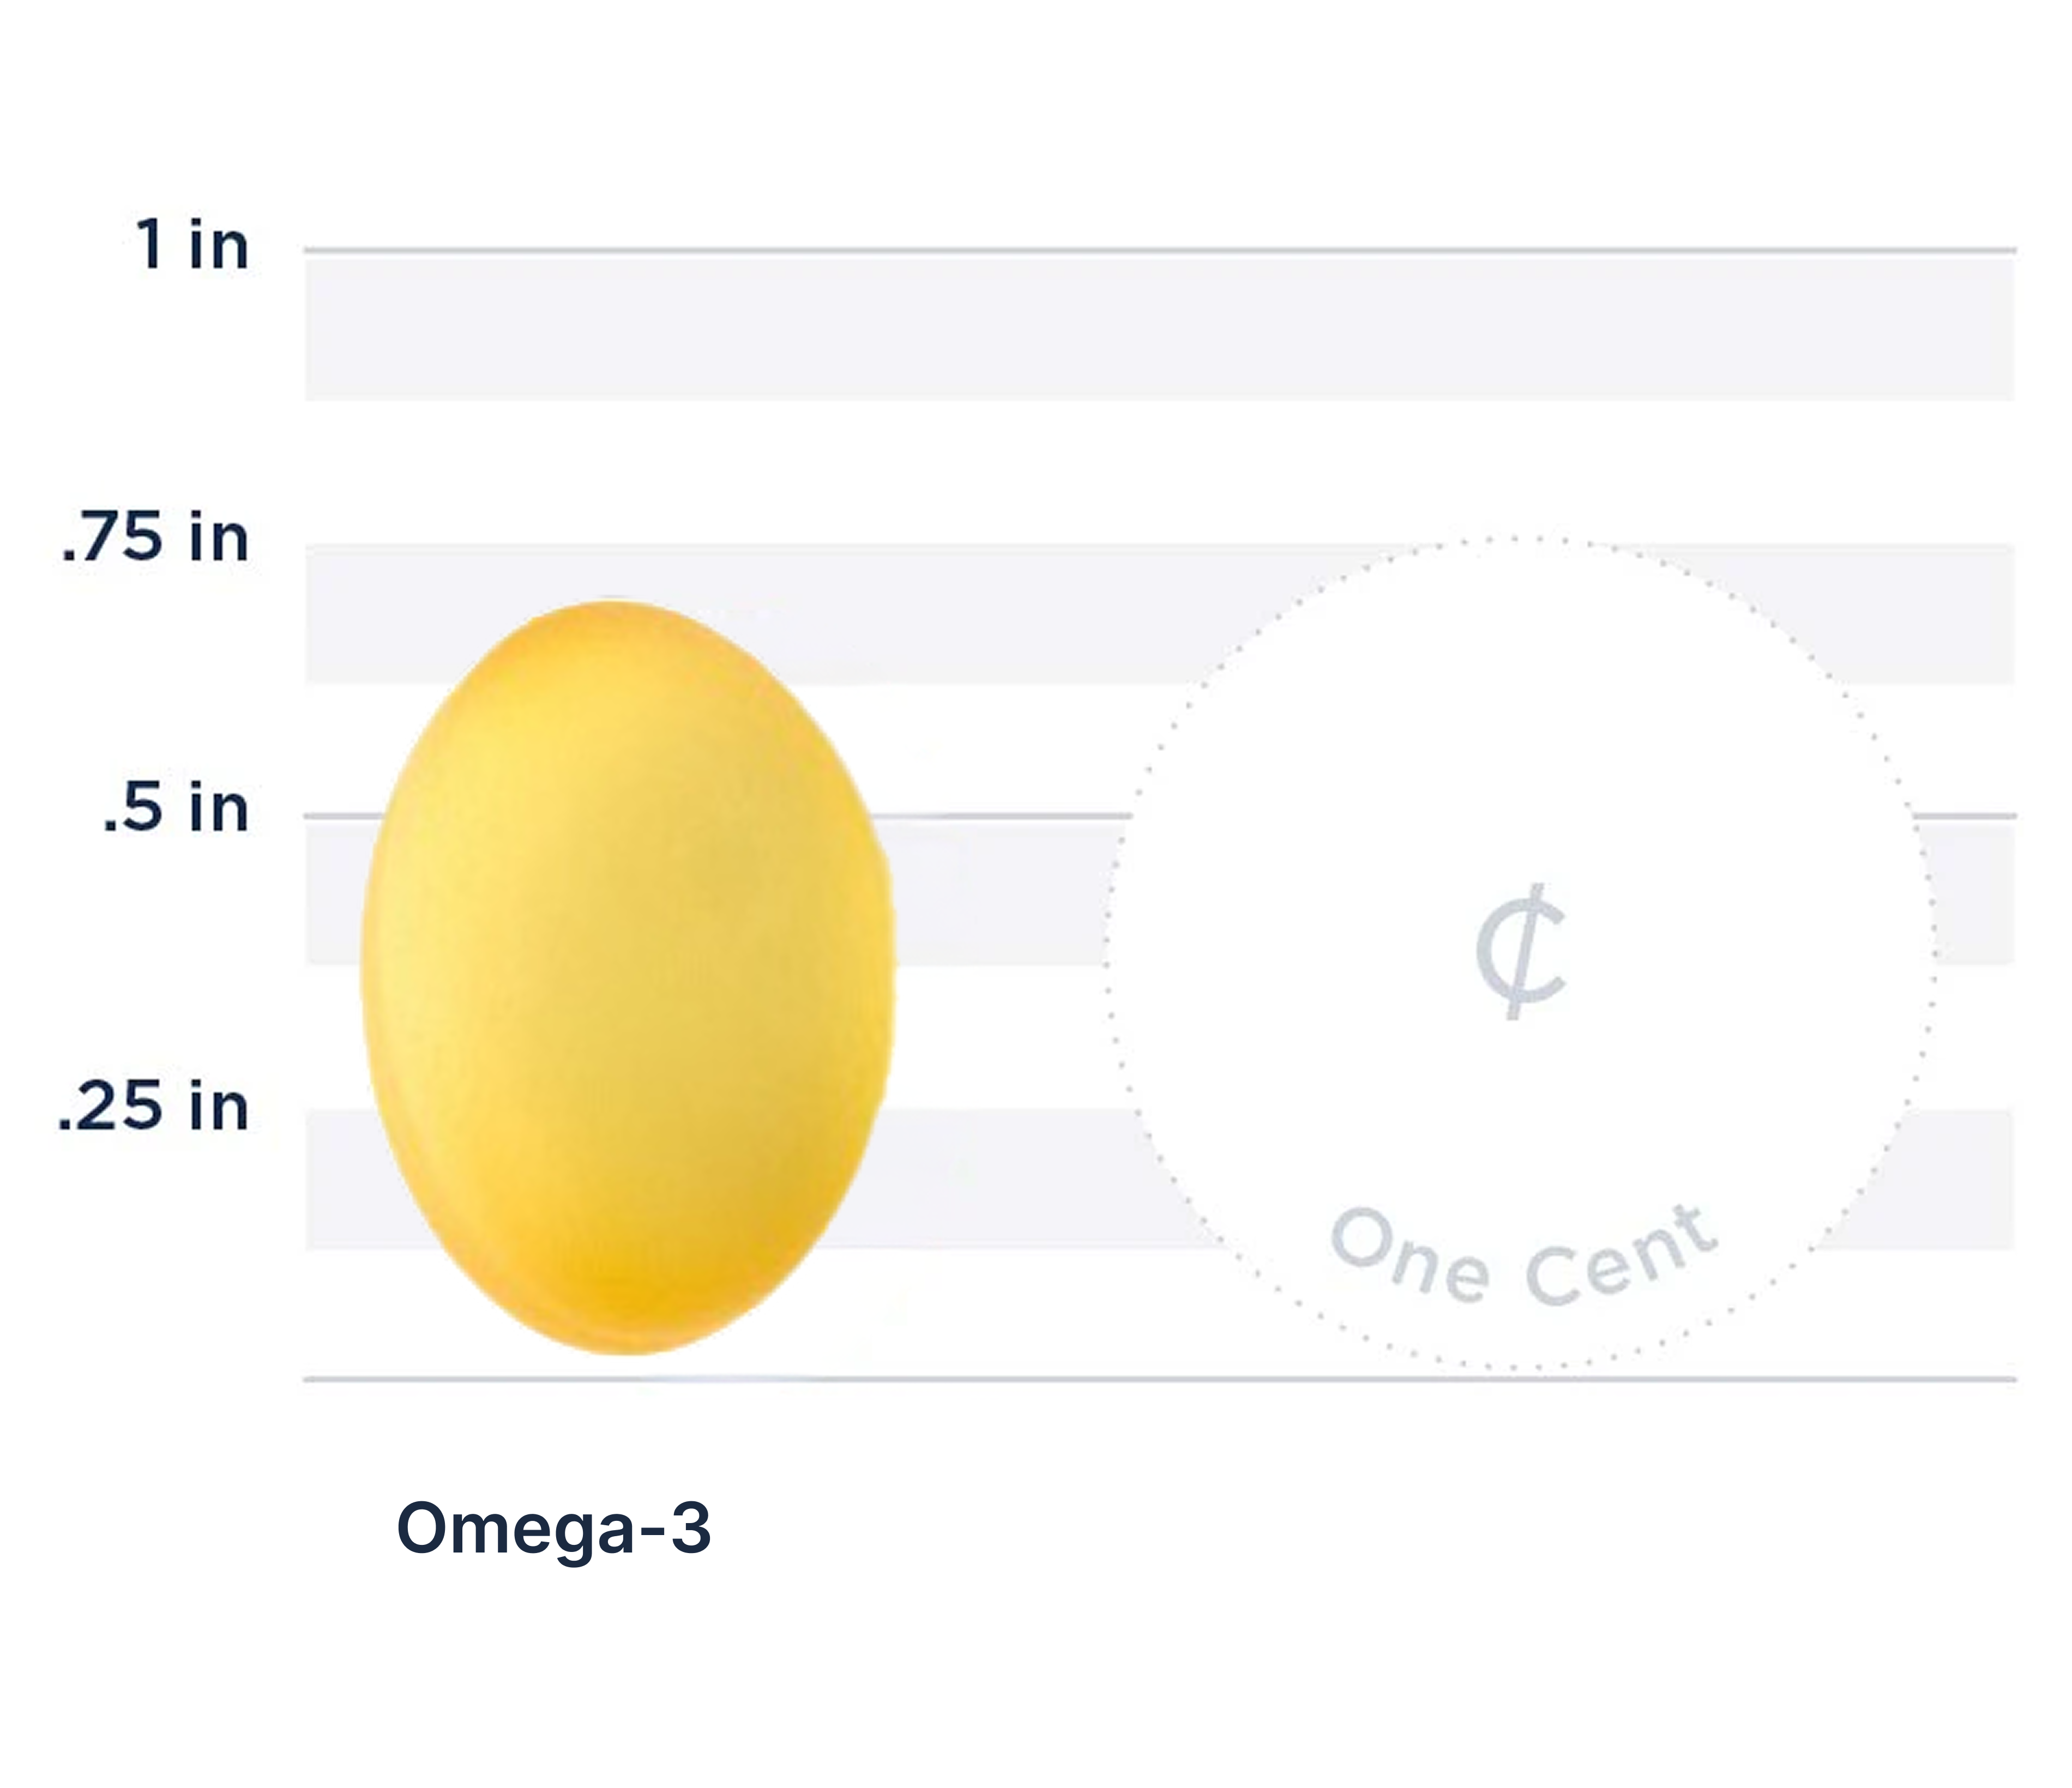
Task: Select the .25 in scale label
Action: point(153,1107)
